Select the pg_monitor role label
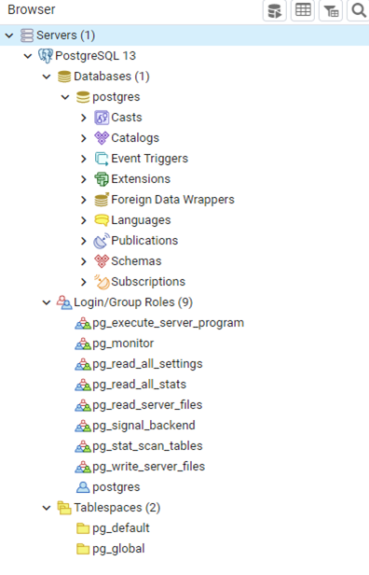Viewport: 369px width, 575px height. tap(123, 344)
